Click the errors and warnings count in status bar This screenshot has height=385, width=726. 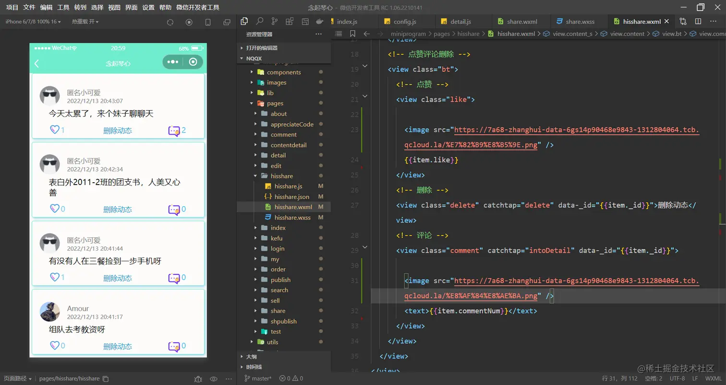click(291, 378)
